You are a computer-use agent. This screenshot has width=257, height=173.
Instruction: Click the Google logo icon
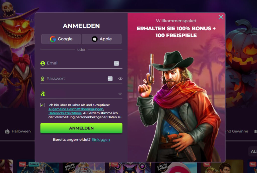(x=53, y=39)
